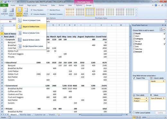The width and height of the screenshot is (167, 119).
Task: Click the Show in Tabular Form icon
Action: [x=19, y=33]
